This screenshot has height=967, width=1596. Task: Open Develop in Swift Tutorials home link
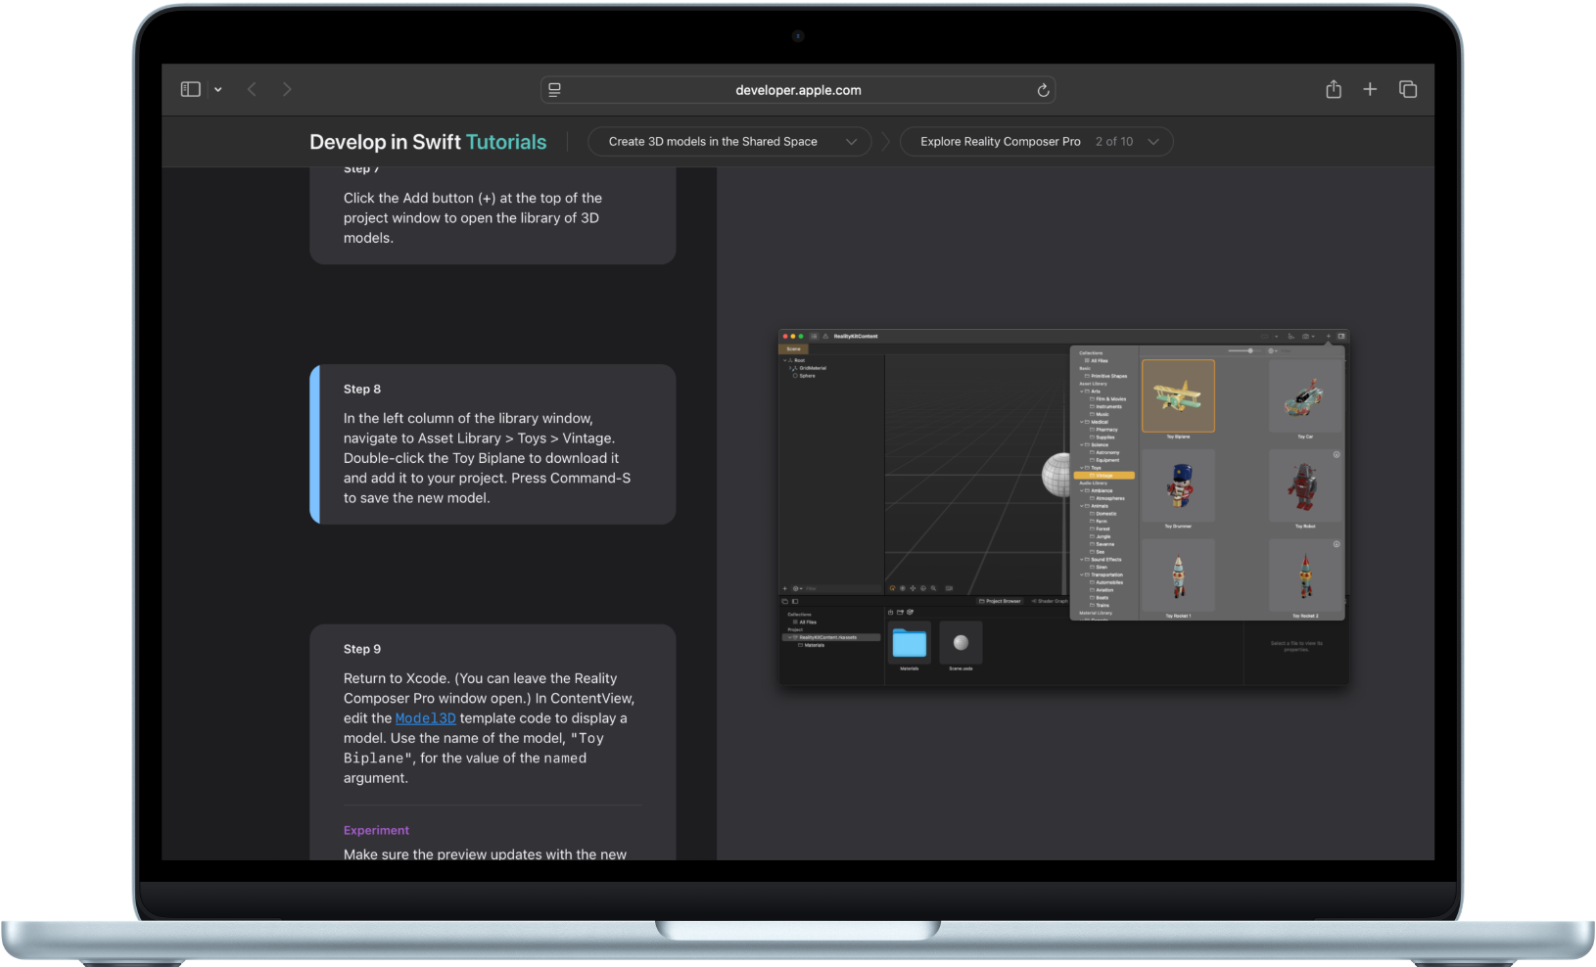[428, 142]
